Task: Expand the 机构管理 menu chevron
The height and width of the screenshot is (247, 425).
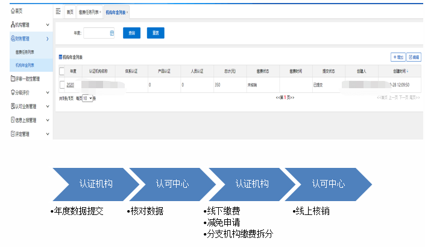Action: (48, 25)
